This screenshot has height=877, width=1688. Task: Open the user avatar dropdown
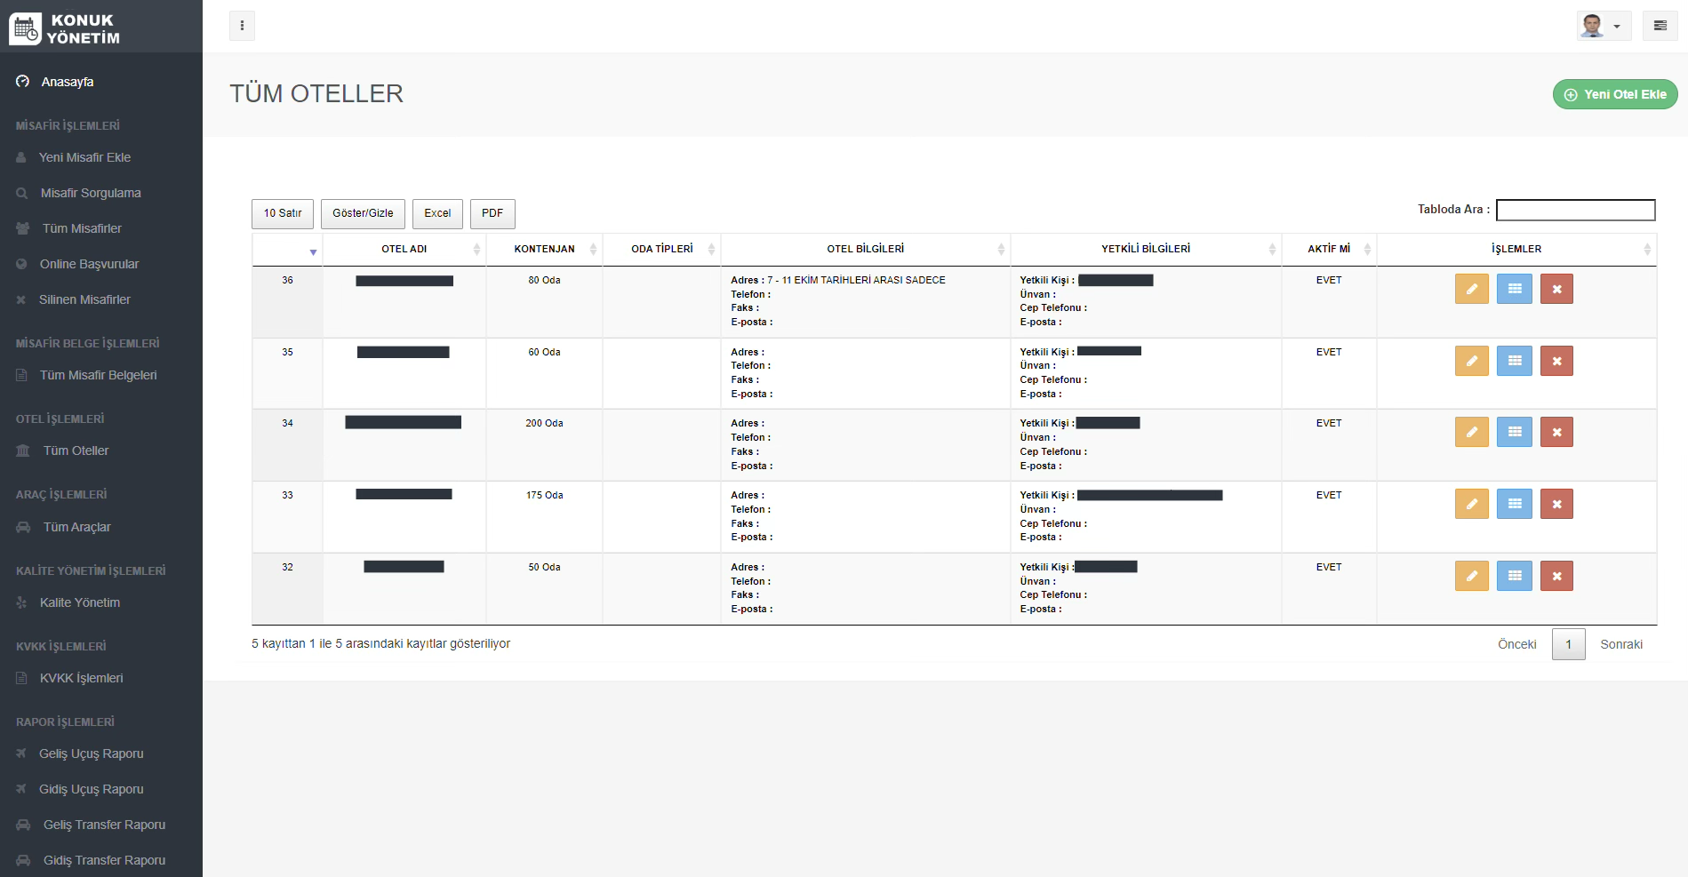[1603, 26]
